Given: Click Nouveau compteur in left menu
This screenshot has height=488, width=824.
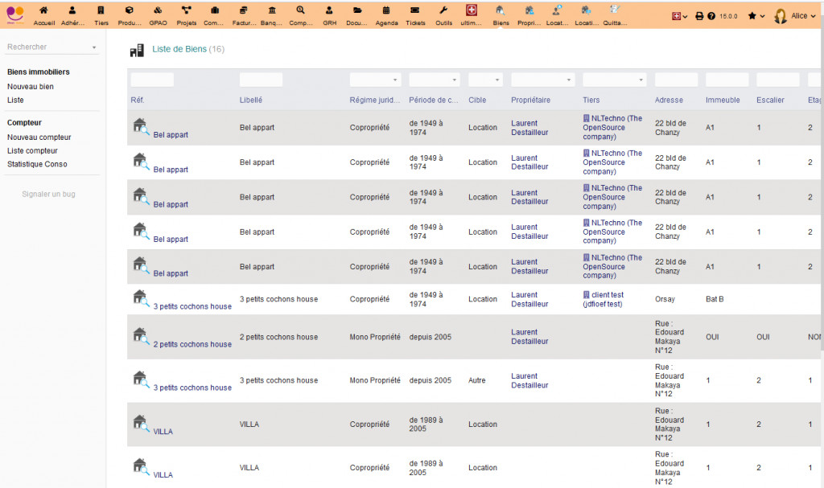Looking at the screenshot, I should [39, 137].
